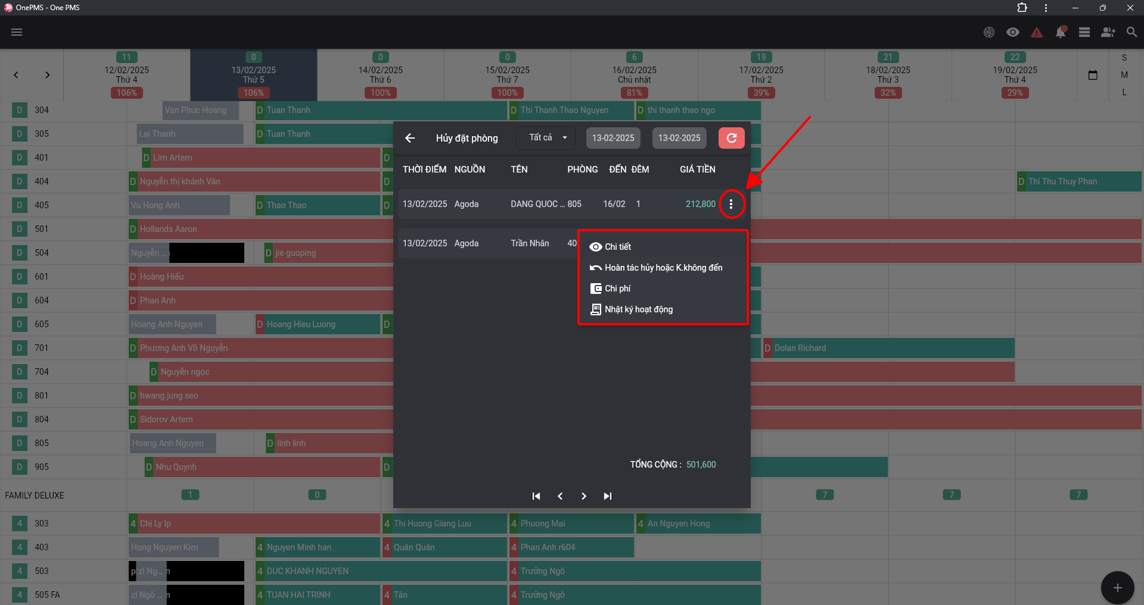Image resolution: width=1144 pixels, height=605 pixels.
Task: Click the 4 status badge for room 303
Action: [20, 524]
